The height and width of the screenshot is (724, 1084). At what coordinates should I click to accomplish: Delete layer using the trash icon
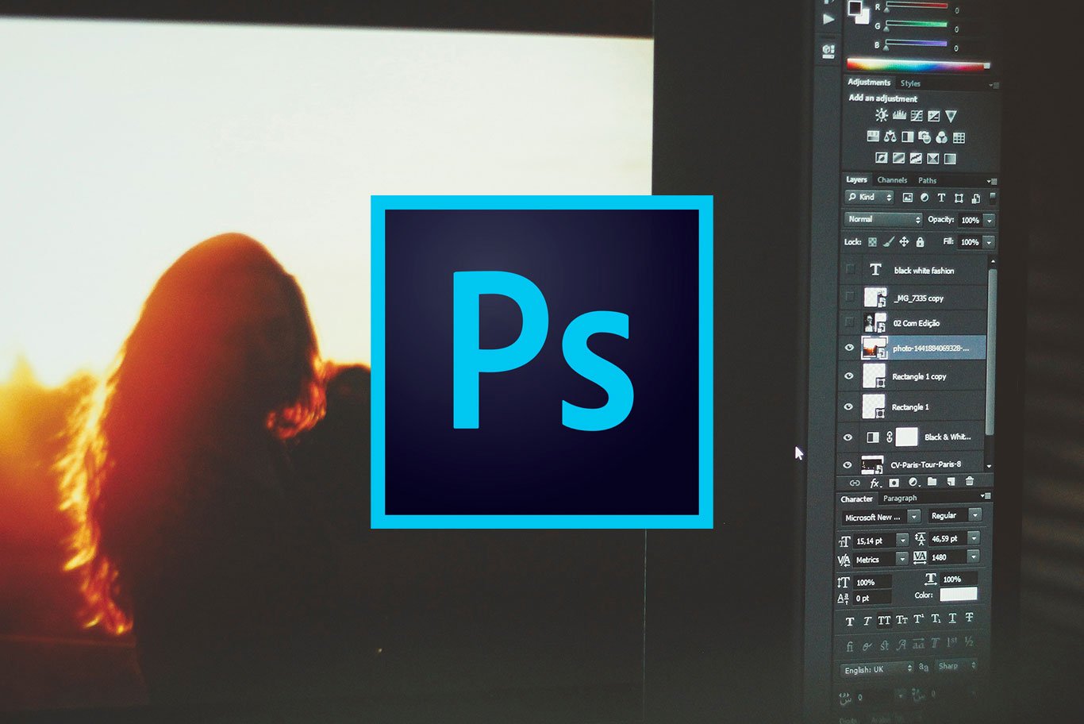coord(970,482)
